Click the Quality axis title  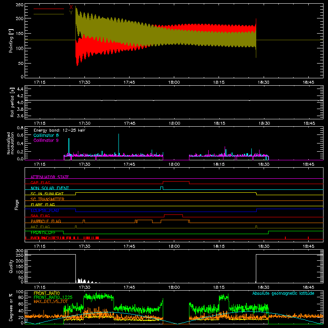pyautogui.click(x=11, y=266)
